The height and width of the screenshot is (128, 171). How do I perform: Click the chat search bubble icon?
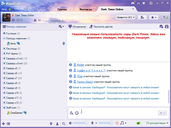tap(161, 26)
